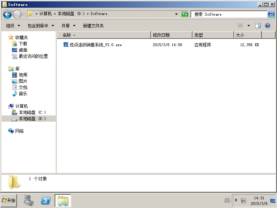
Task: Open the 组织 menu
Action: point(13,26)
